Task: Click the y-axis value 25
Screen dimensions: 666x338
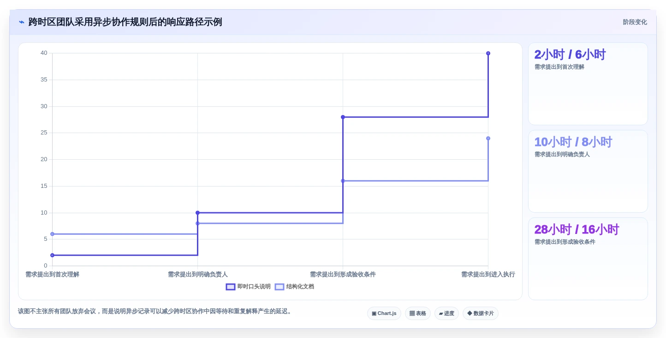Action: [x=44, y=133]
